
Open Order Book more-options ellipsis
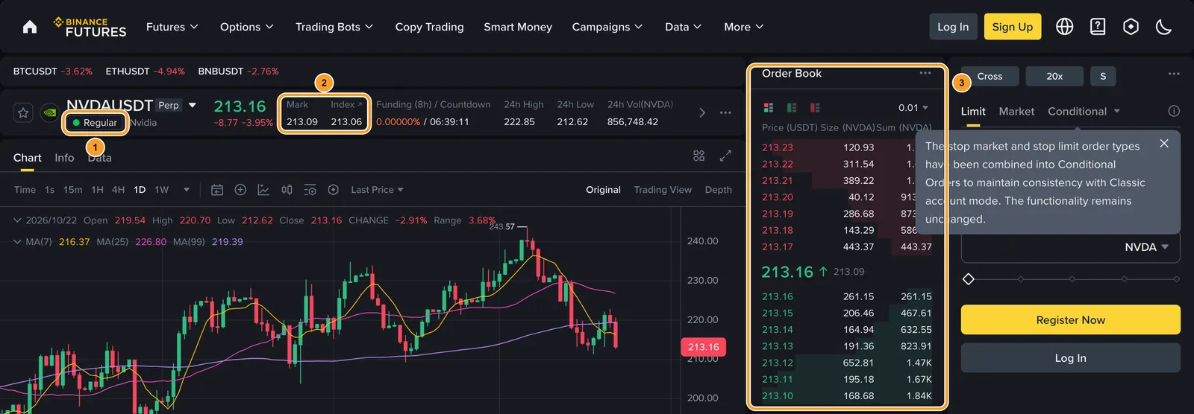[x=925, y=73]
